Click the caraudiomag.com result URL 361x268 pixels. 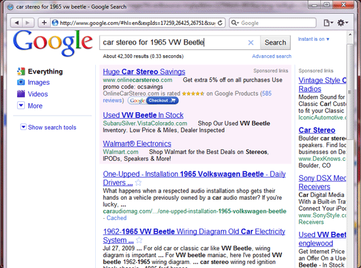(194, 212)
